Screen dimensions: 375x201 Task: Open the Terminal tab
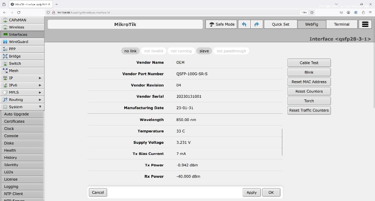(342, 24)
